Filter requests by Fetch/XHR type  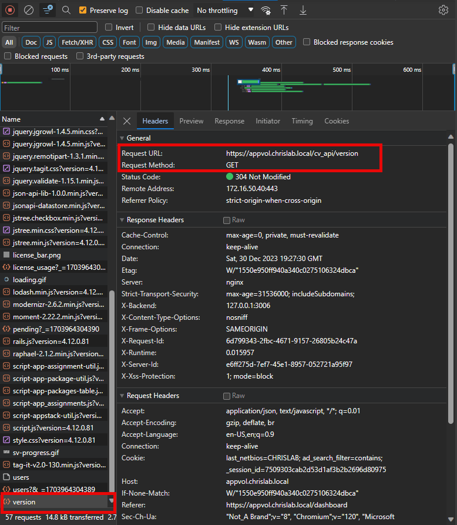point(77,42)
